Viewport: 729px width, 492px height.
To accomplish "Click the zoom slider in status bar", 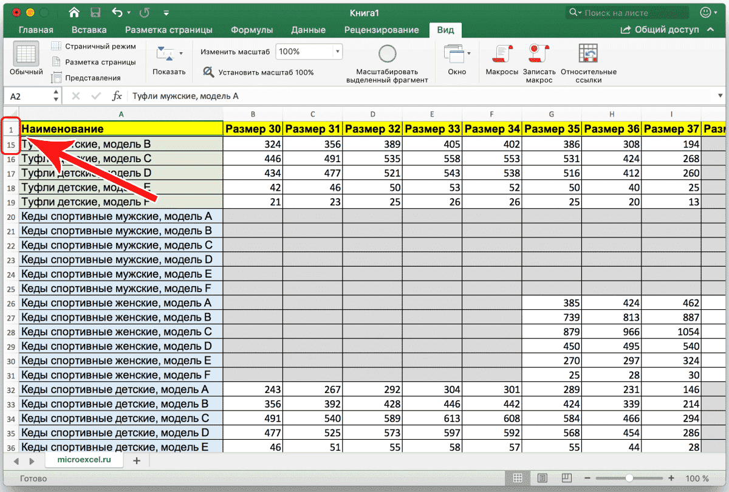I will click(630, 478).
